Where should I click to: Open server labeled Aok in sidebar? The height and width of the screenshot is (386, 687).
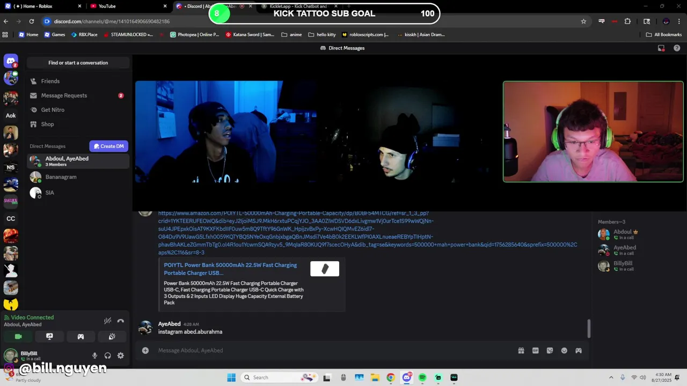tap(11, 115)
